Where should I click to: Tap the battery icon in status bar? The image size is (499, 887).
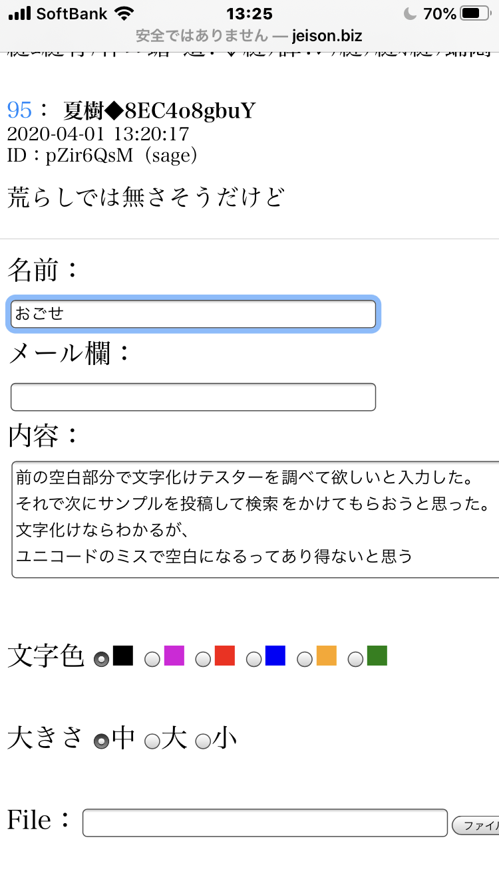474,13
